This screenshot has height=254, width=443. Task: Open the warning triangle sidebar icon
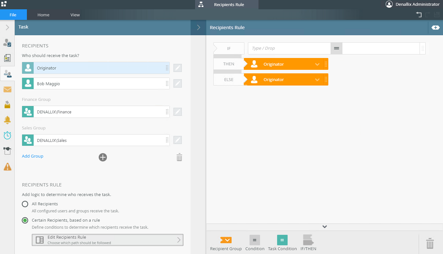[7, 167]
